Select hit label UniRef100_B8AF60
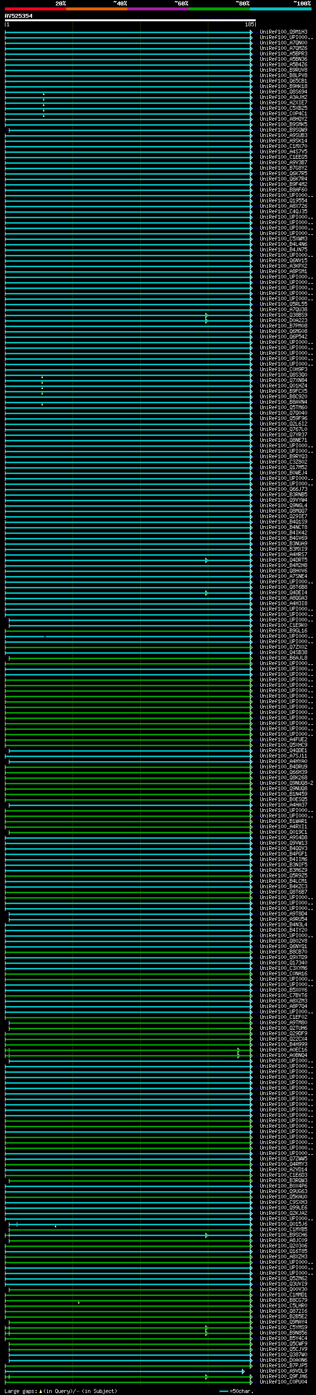The width and height of the screenshot is (316, 1395). click(x=283, y=190)
